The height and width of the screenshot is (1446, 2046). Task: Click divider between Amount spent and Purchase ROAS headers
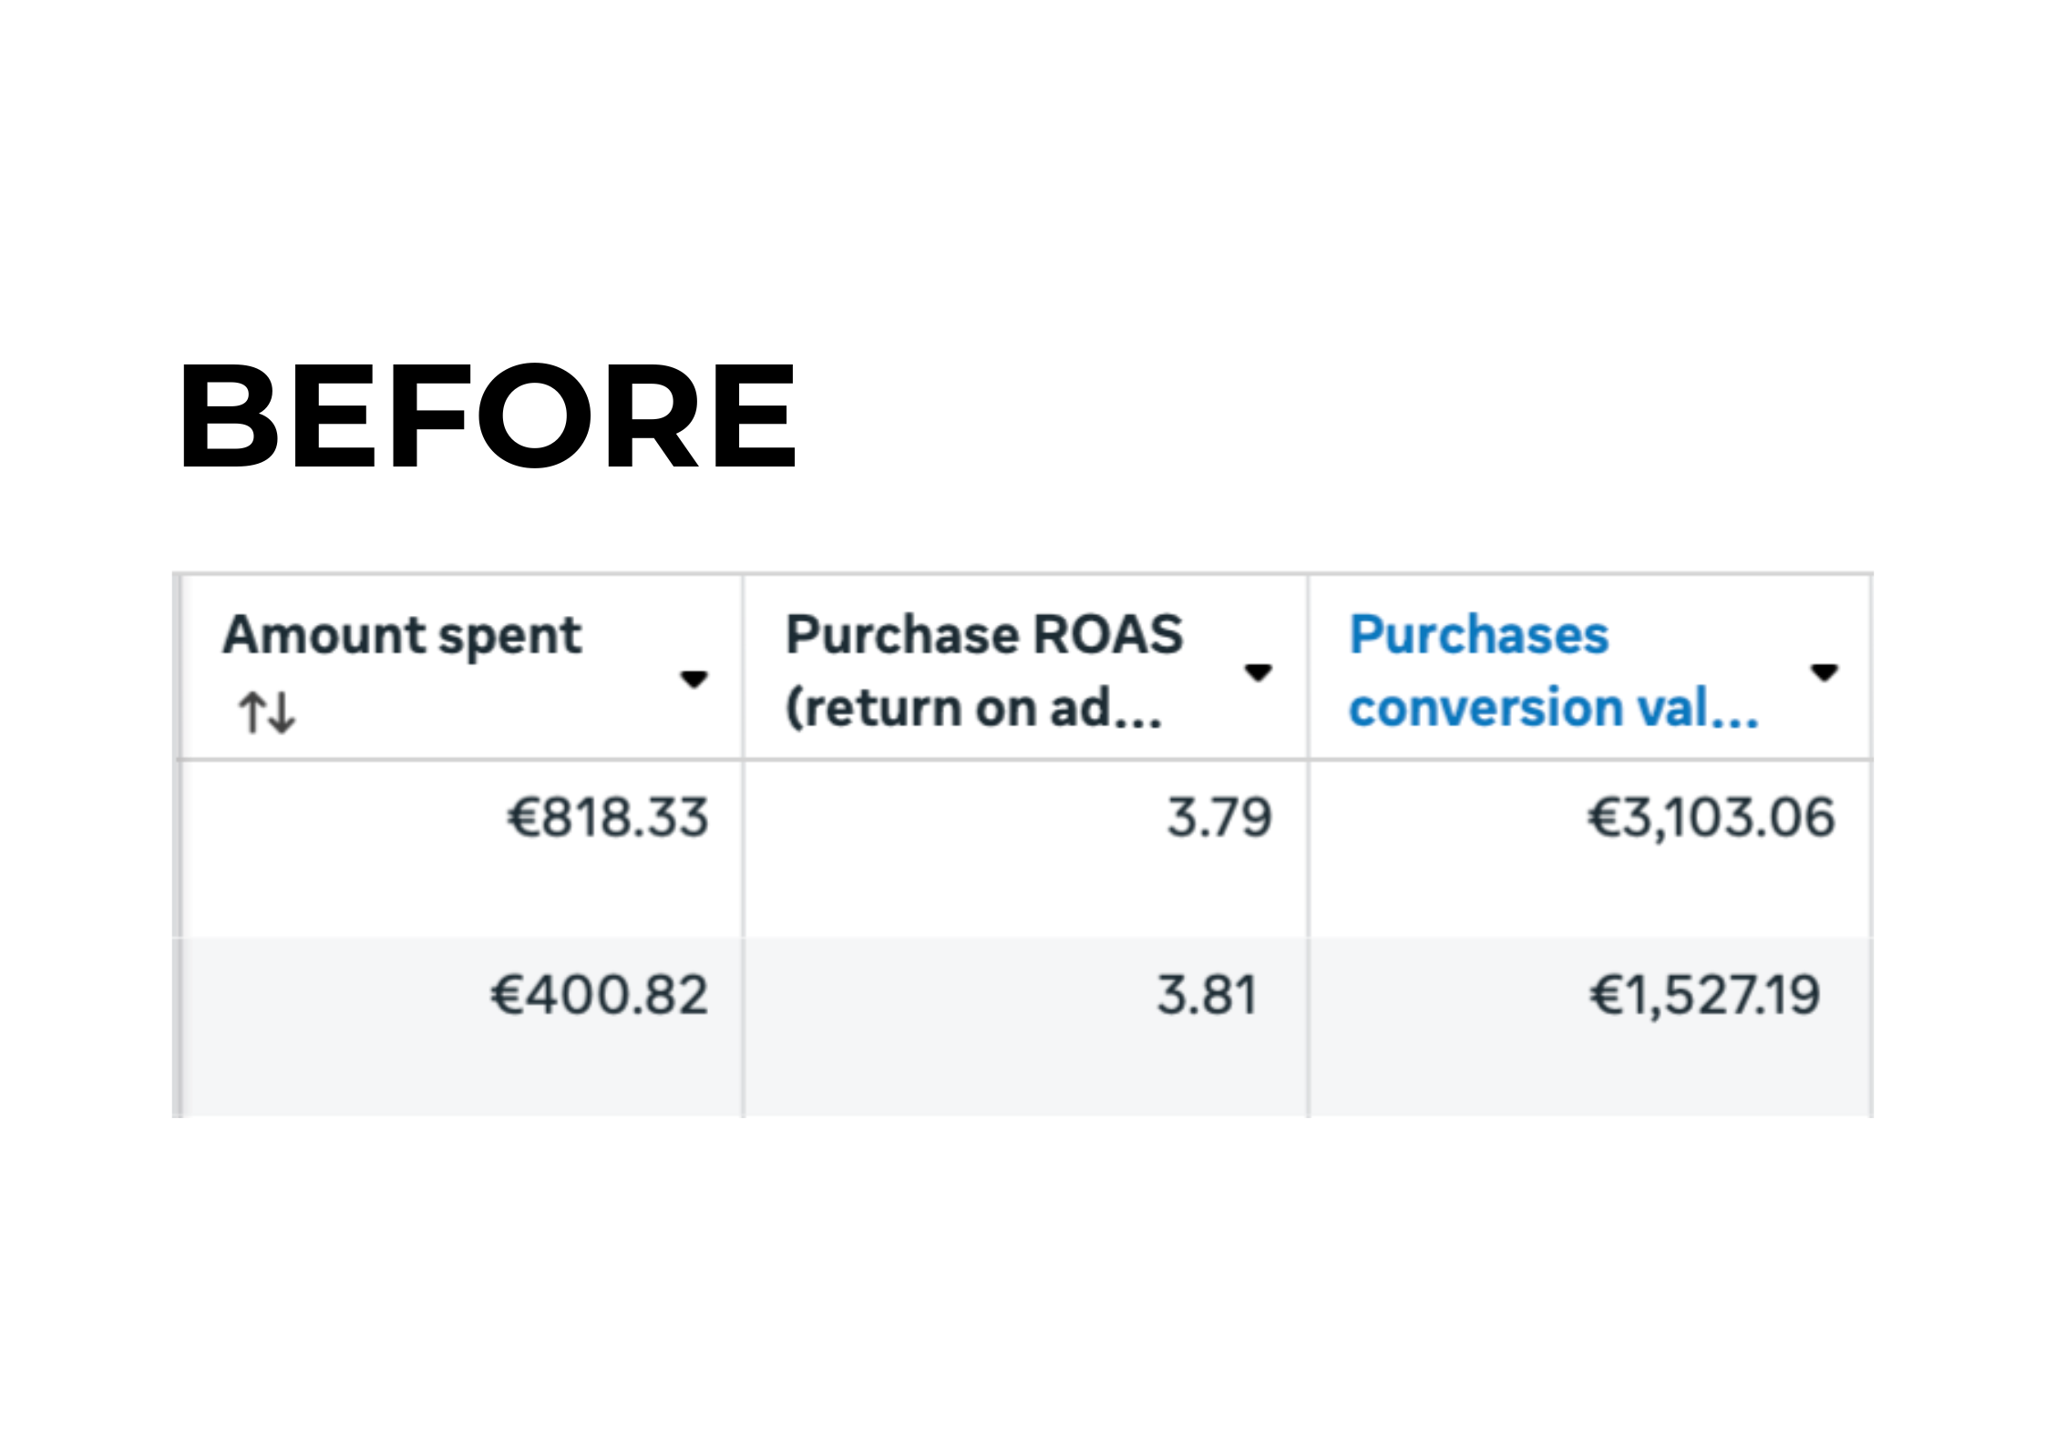coord(743,667)
